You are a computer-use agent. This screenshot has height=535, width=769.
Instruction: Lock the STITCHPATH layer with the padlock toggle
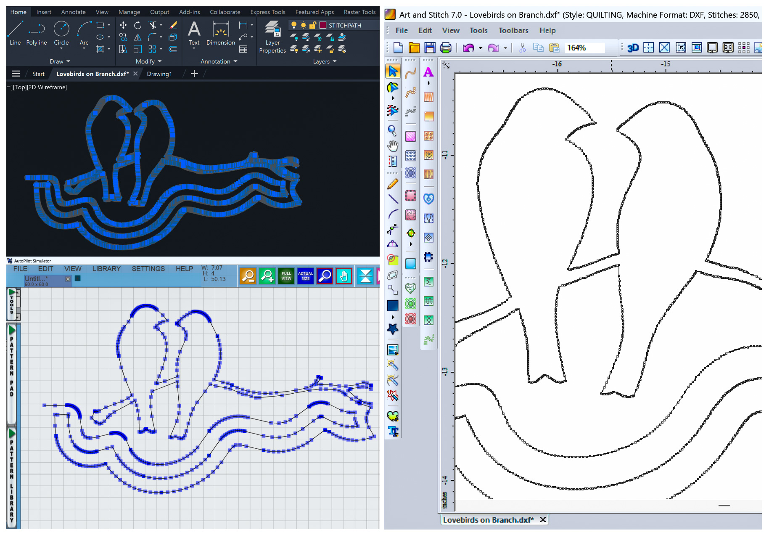pos(312,25)
